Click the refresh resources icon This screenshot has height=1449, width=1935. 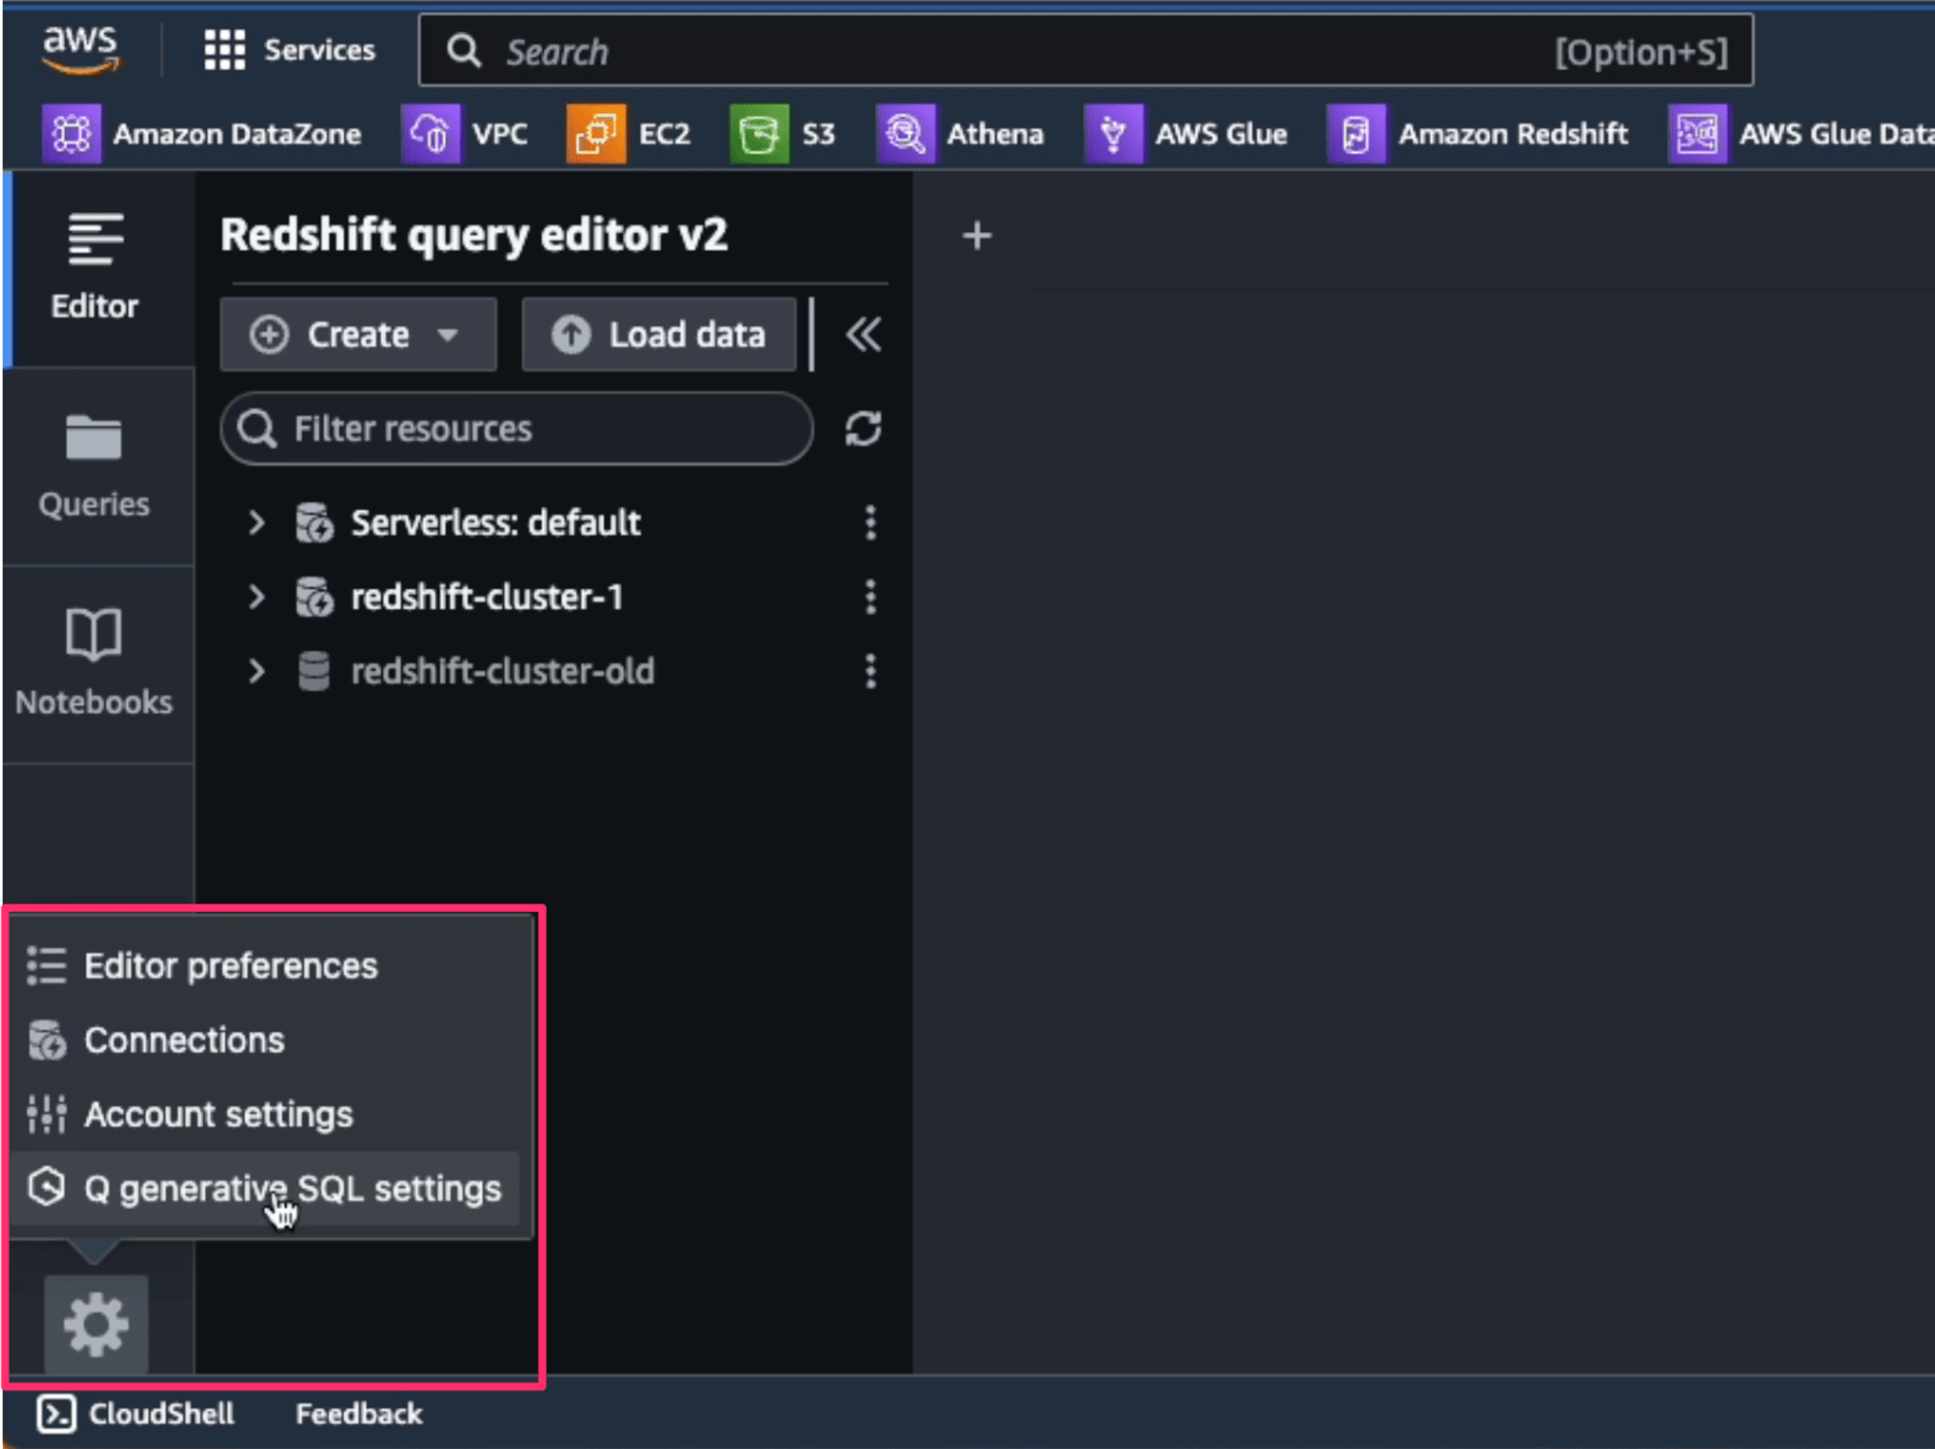pyautogui.click(x=863, y=429)
